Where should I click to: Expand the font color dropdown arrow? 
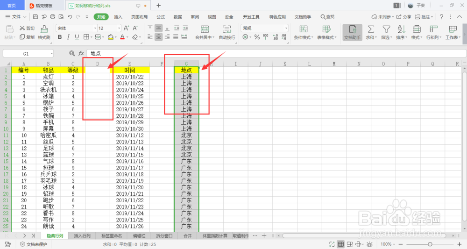[x=127, y=37]
